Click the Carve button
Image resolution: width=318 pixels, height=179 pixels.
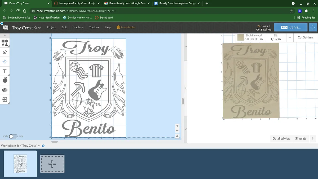(x=291, y=27)
